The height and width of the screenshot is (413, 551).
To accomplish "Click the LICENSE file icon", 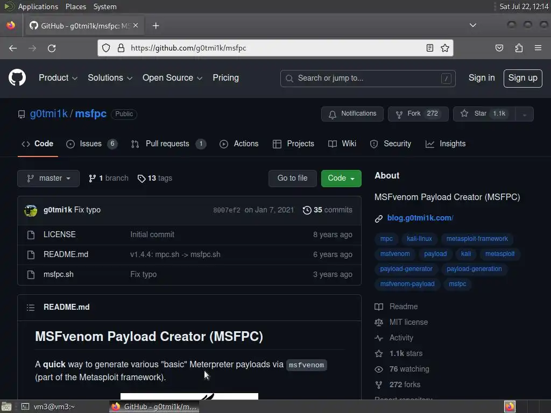I will (x=31, y=234).
